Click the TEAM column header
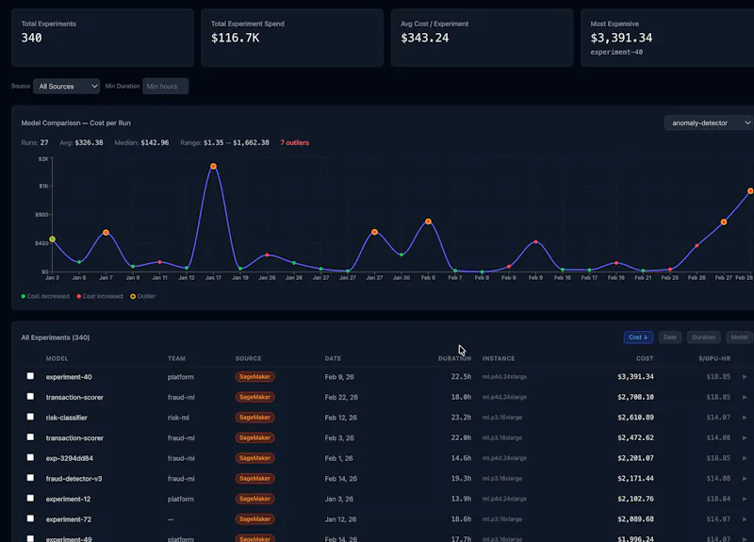This screenshot has width=754, height=542. (176, 358)
